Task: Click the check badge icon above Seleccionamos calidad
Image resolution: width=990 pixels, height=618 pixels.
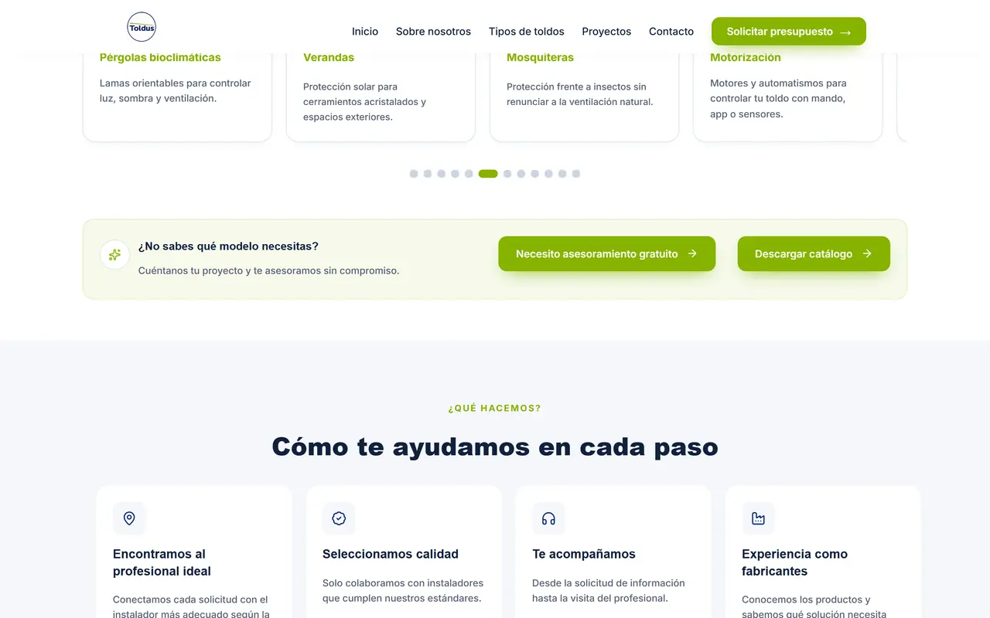Action: coord(339,518)
